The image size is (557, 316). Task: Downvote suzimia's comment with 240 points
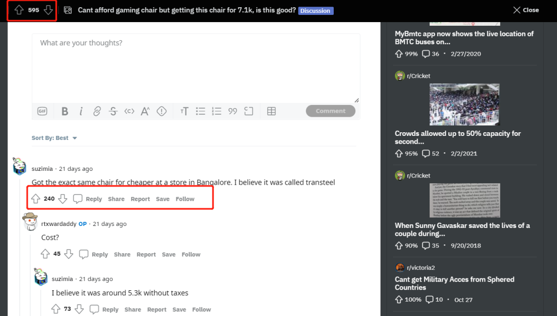click(x=63, y=199)
